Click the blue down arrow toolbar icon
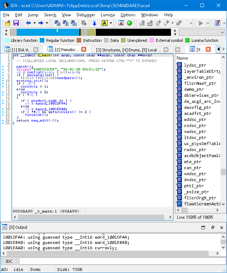 (94, 23)
